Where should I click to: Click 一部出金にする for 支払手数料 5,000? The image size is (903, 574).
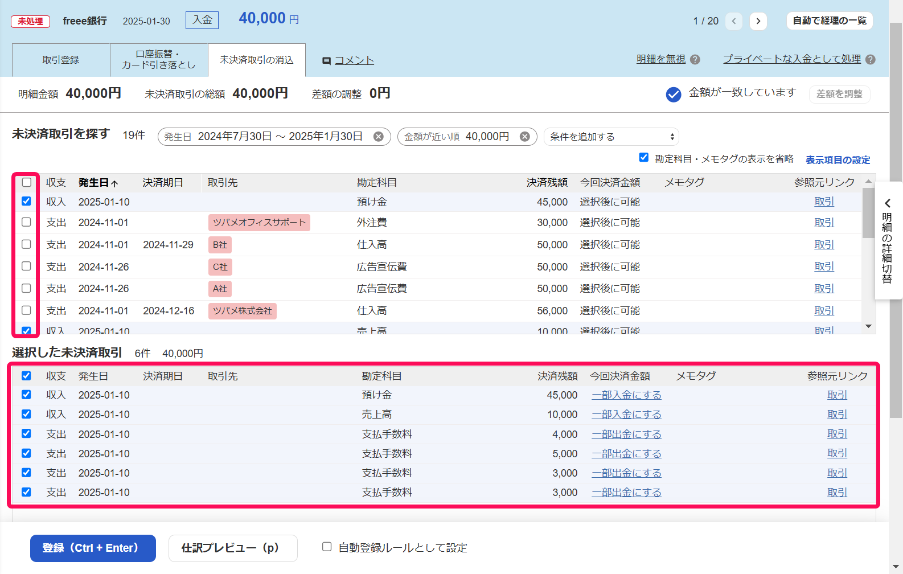point(626,454)
